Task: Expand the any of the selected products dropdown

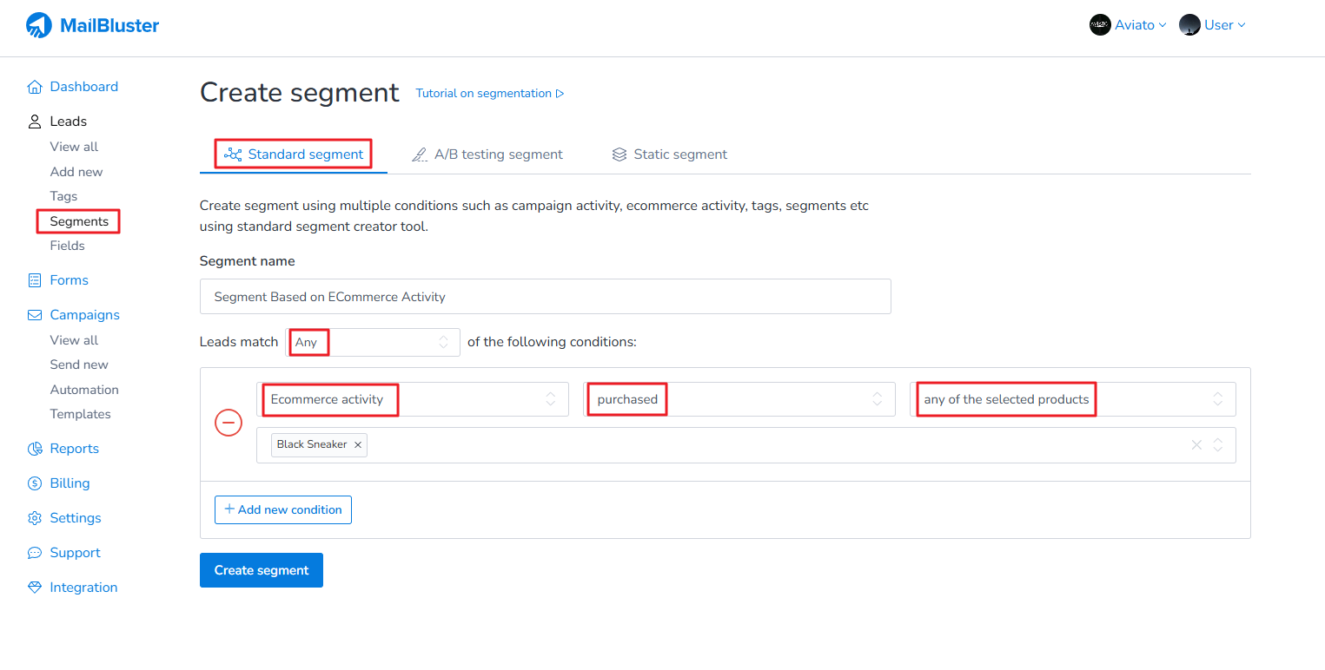Action: click(1072, 399)
